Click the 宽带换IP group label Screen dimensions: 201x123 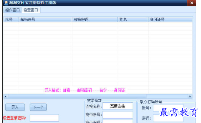coord(94,101)
